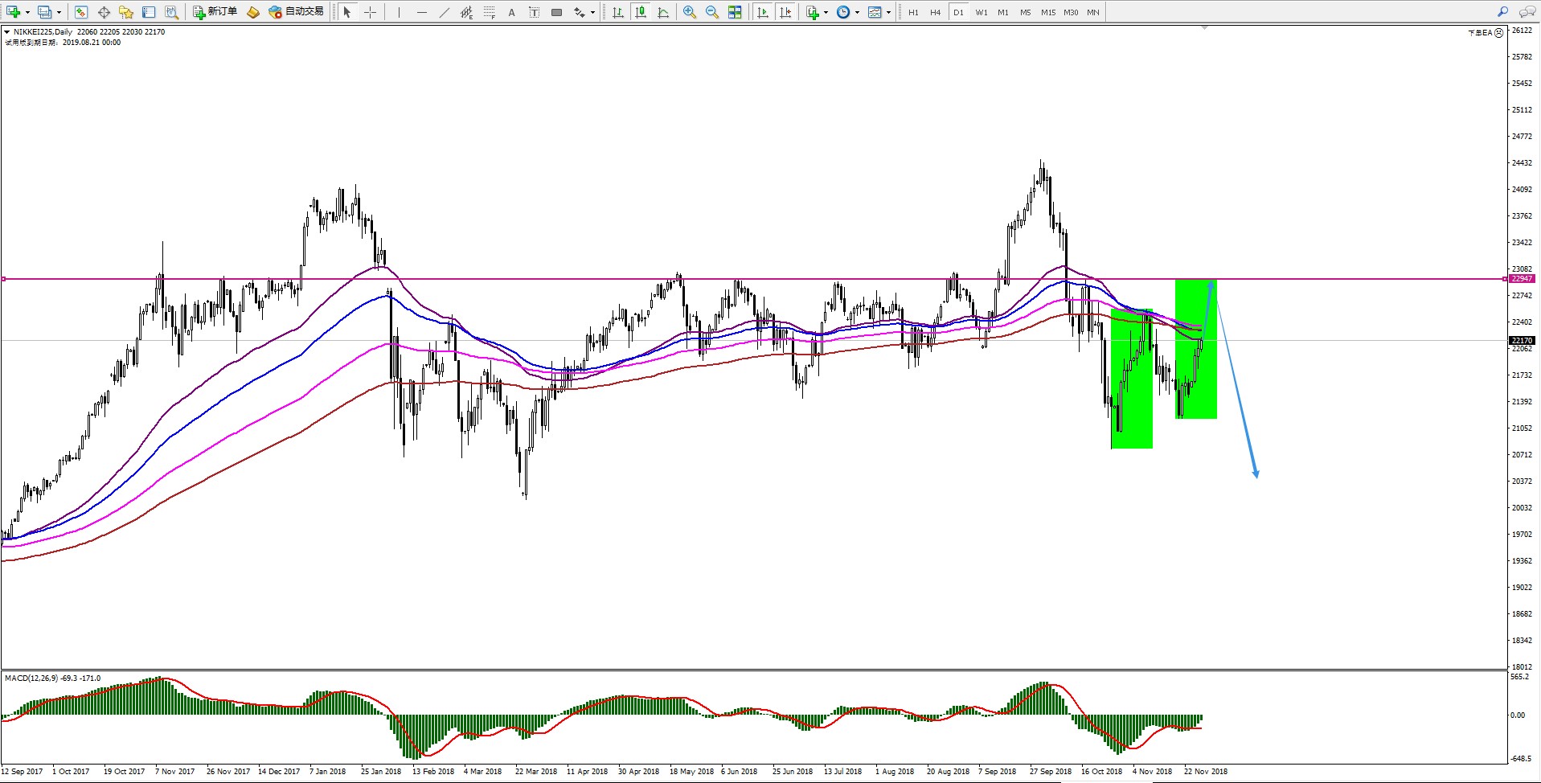1541x783 pixels.
Task: Toggle the 自动交易 AutoTrading button
Action: coord(297,12)
